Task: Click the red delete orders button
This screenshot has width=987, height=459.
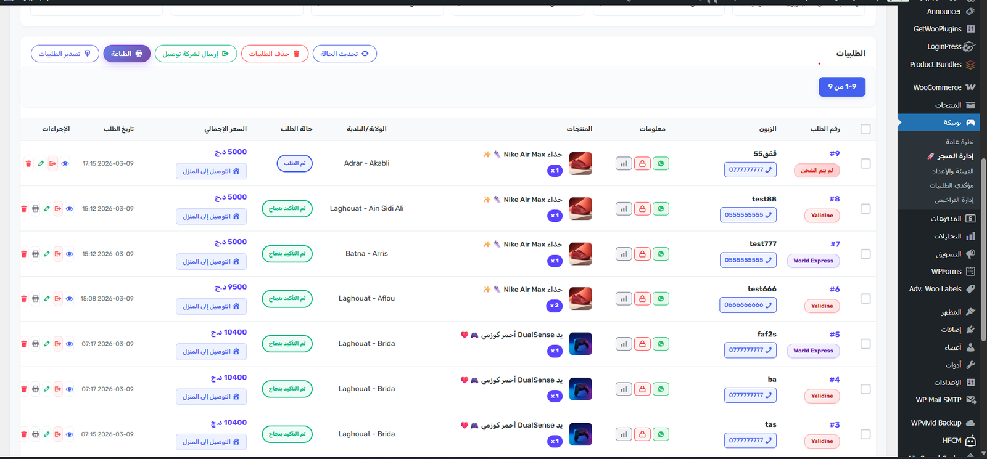Action: [275, 54]
